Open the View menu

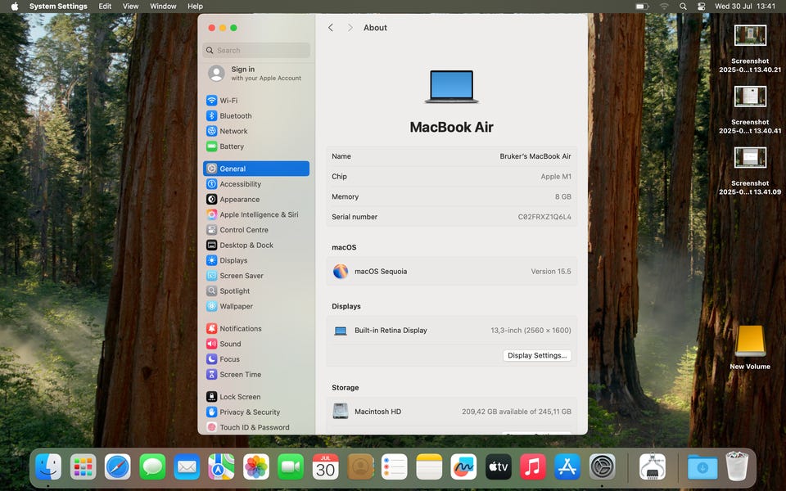tap(130, 7)
